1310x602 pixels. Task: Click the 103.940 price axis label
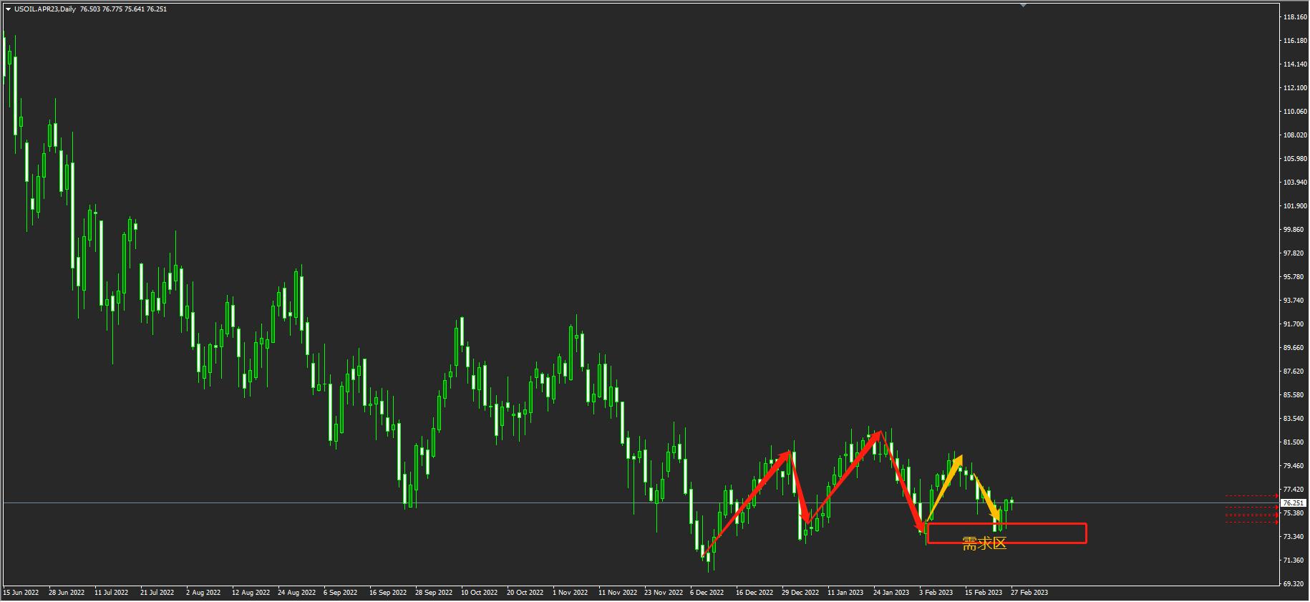(x=1294, y=183)
